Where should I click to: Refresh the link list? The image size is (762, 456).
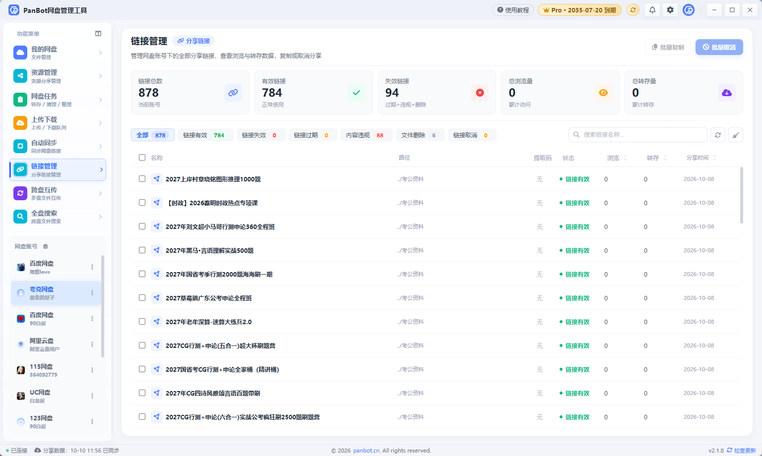point(718,135)
